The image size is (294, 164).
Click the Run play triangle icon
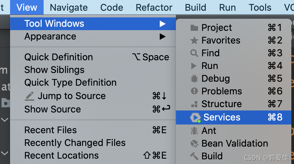[194, 66]
